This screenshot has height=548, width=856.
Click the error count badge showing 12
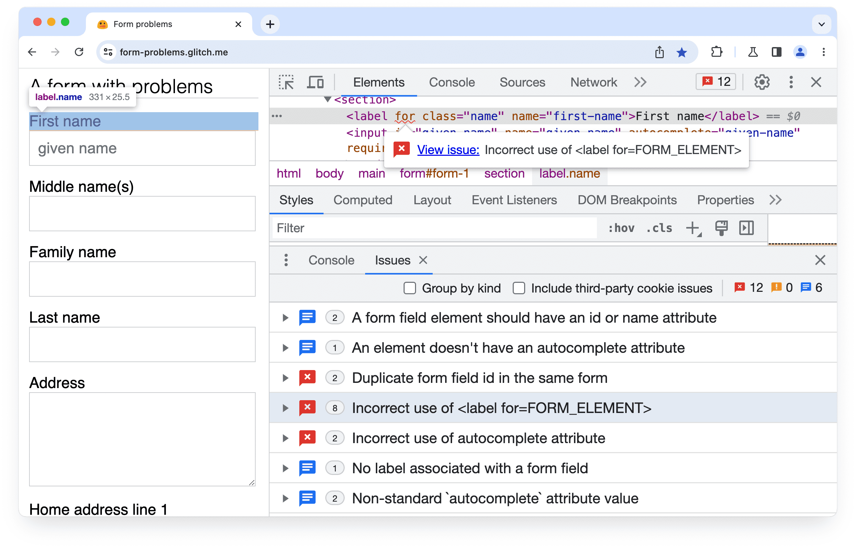tap(716, 82)
